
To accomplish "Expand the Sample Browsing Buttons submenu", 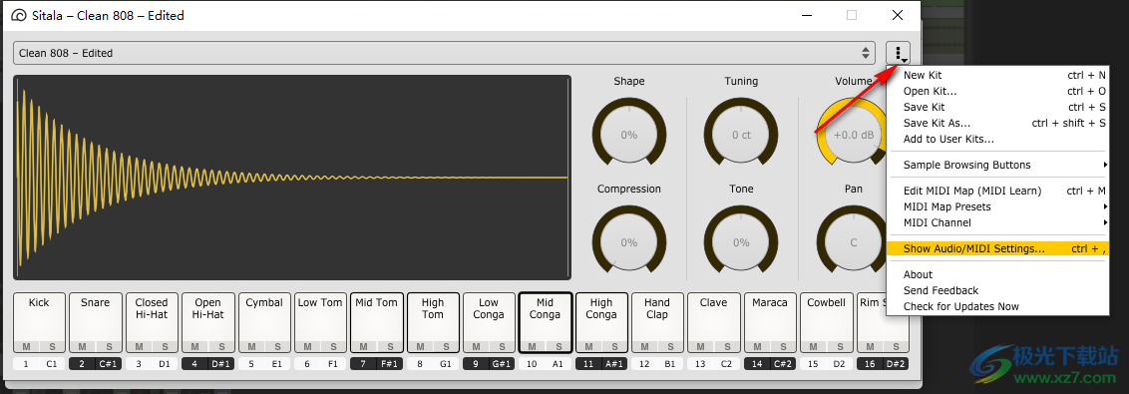I will [998, 165].
